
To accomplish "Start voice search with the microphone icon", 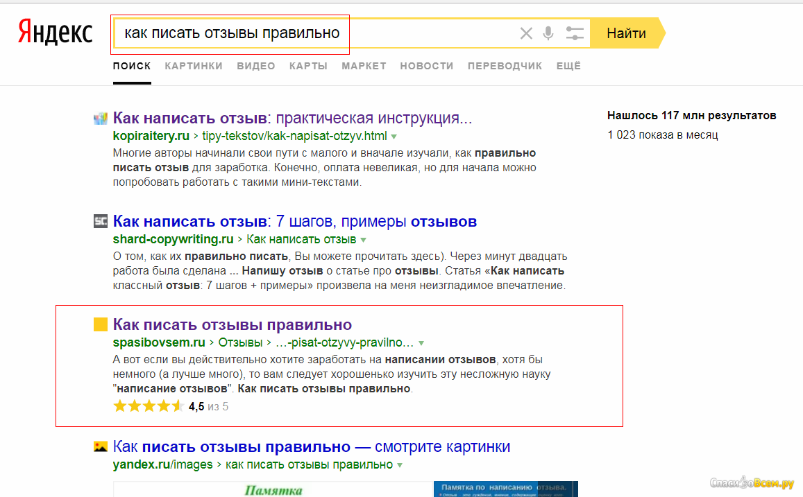I will [x=548, y=33].
